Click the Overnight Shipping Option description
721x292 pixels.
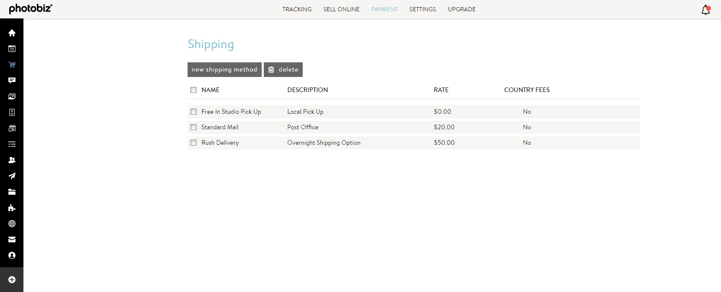tap(324, 143)
